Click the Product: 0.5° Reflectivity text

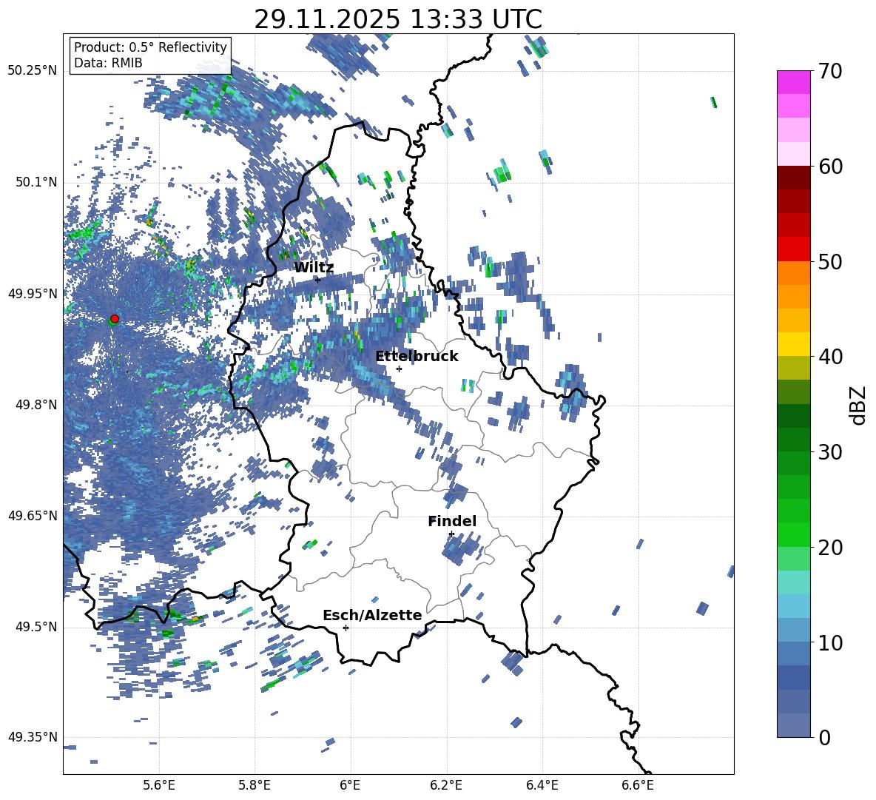coord(150,47)
